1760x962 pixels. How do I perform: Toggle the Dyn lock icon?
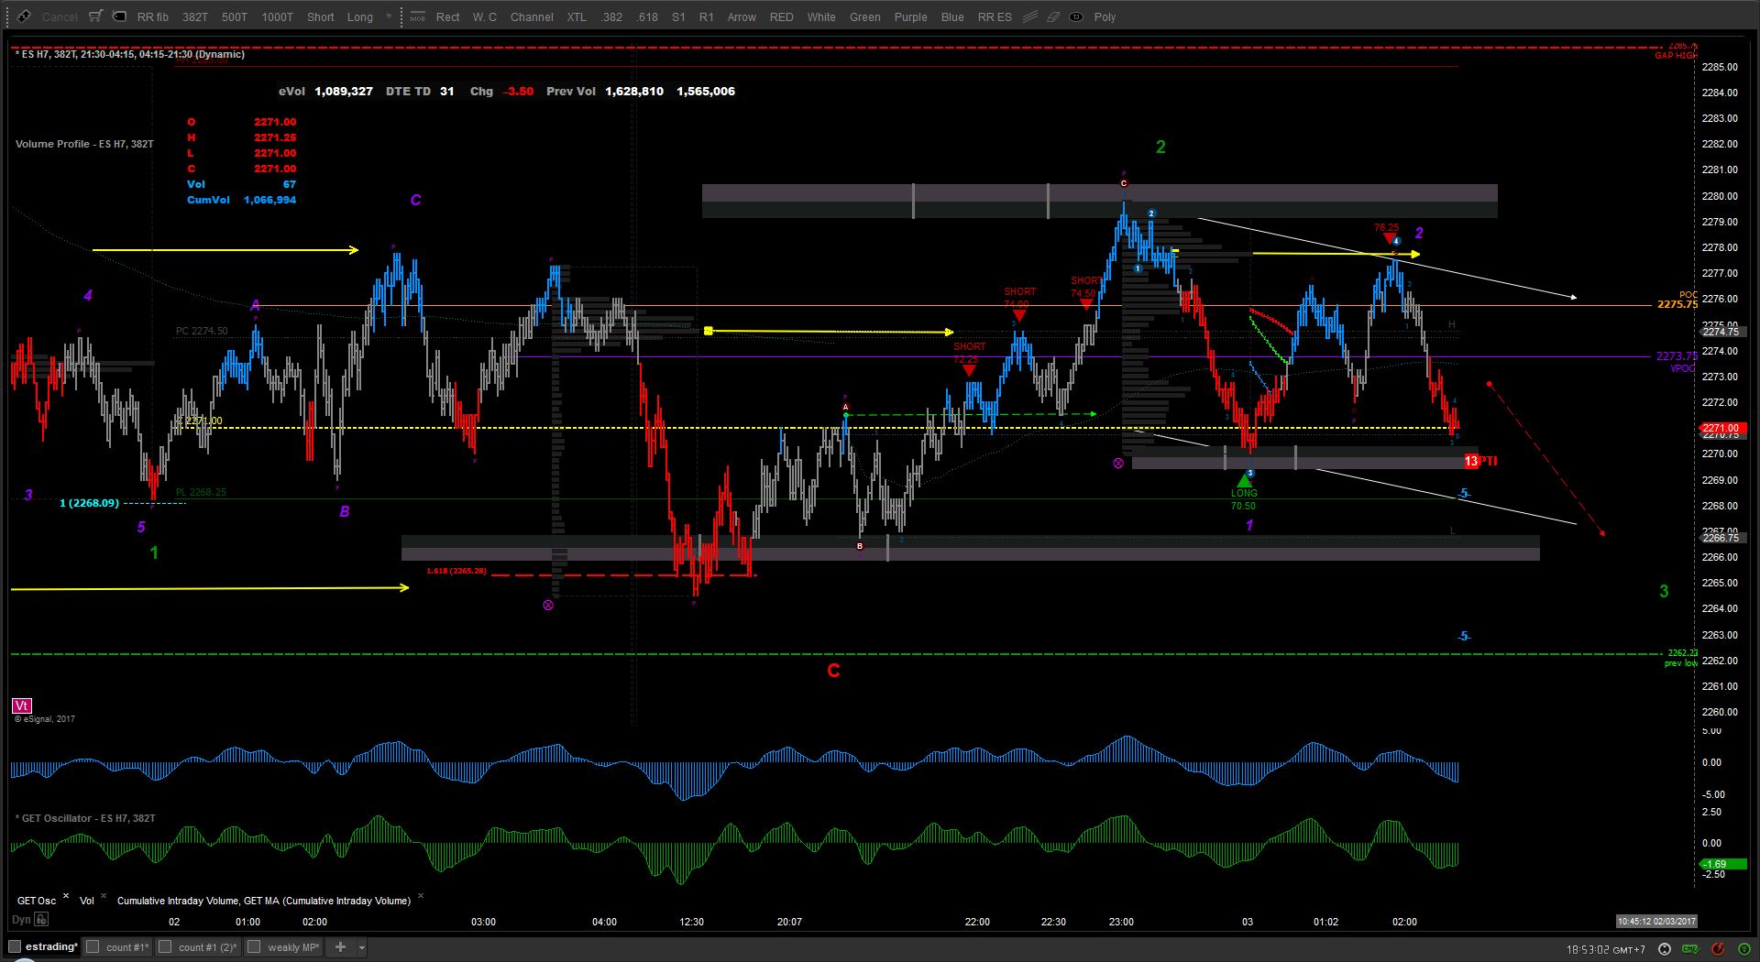click(x=42, y=920)
